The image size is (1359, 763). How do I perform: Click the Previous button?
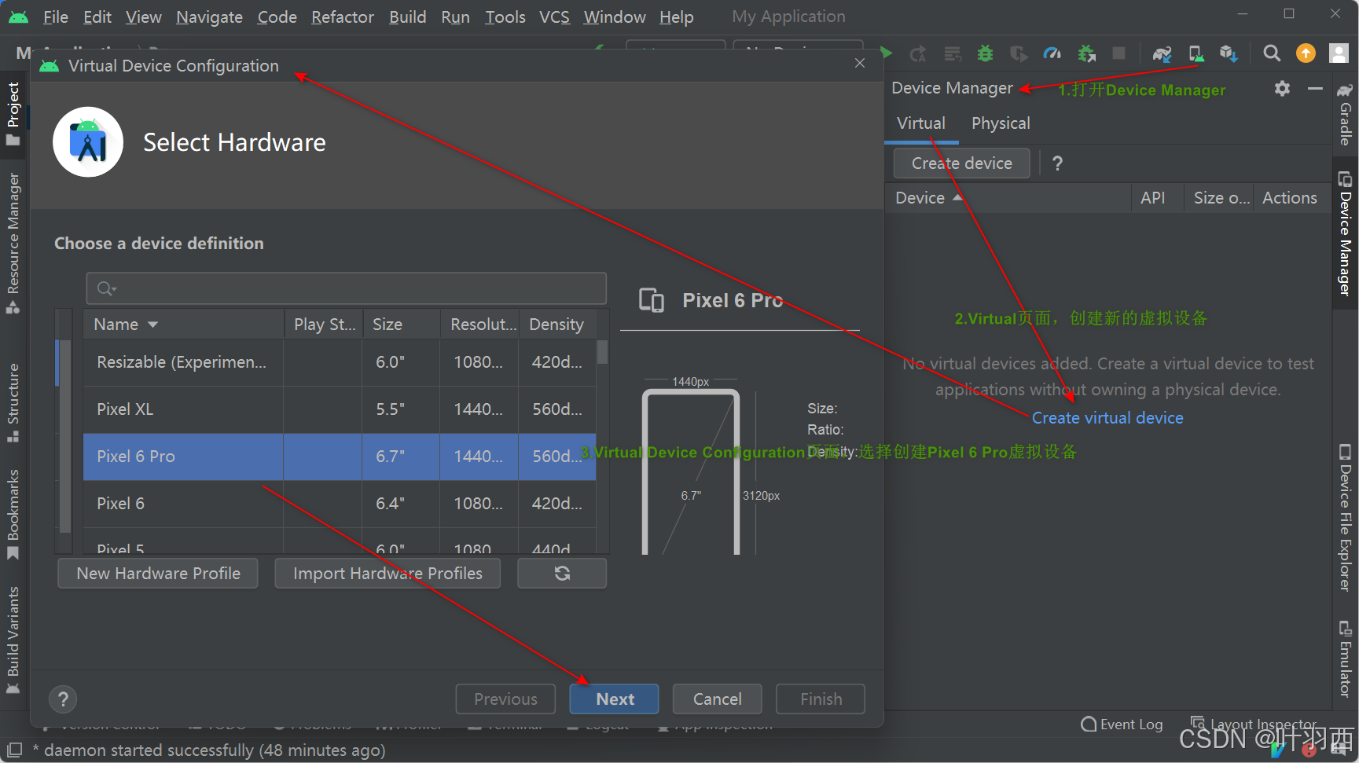(x=505, y=699)
